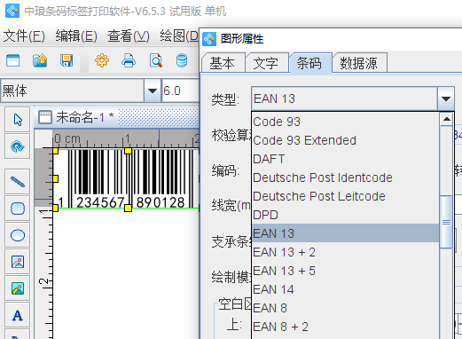Choose EAN 13 + 2 type
The height and width of the screenshot is (339, 462).
pyautogui.click(x=345, y=252)
